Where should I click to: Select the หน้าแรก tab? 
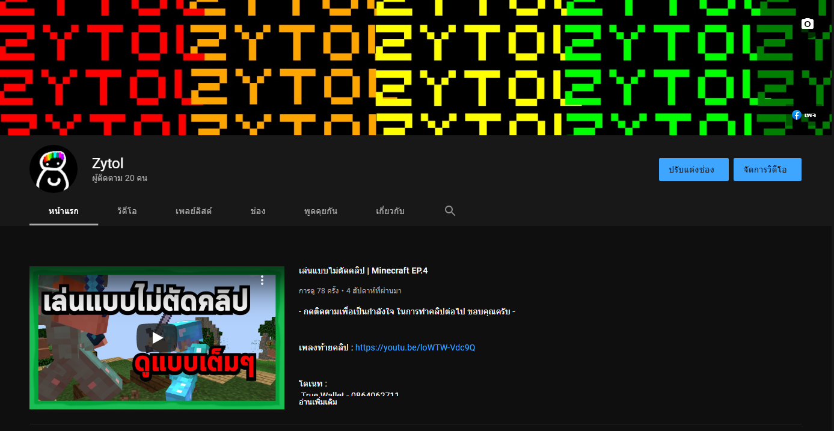[64, 211]
